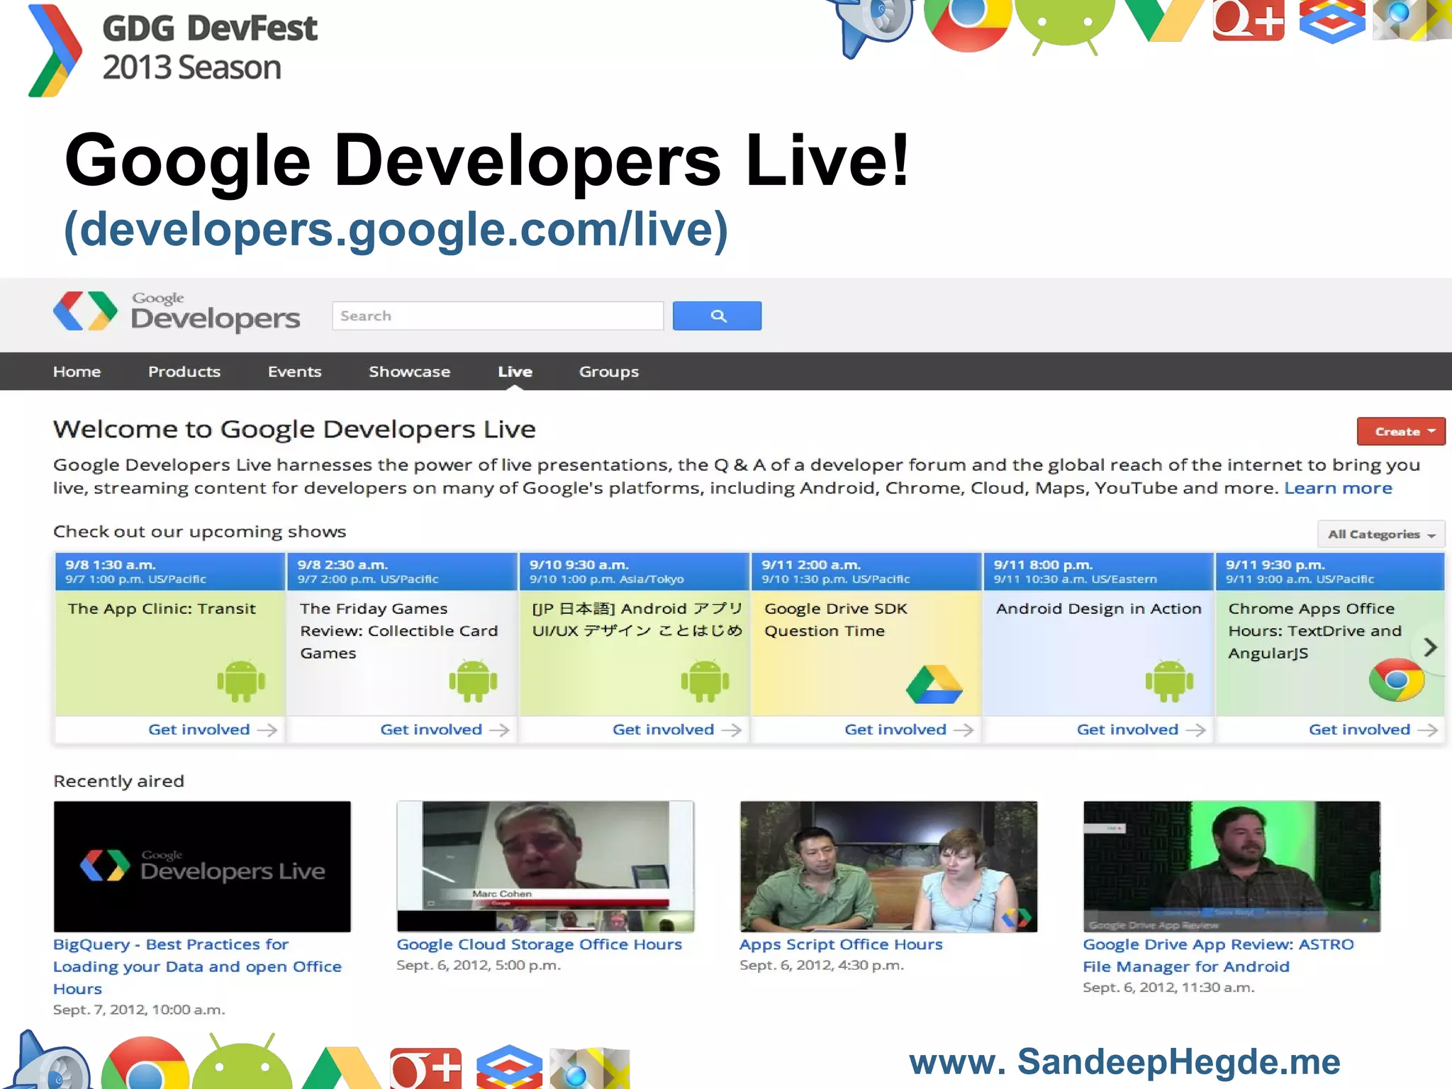Click the Sept. 7, 2012, 10:00 a.m. date
The image size is (1452, 1089).
tap(139, 1010)
